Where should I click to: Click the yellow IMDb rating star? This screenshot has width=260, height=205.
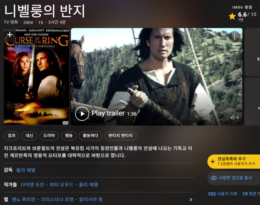pyautogui.click(x=232, y=17)
